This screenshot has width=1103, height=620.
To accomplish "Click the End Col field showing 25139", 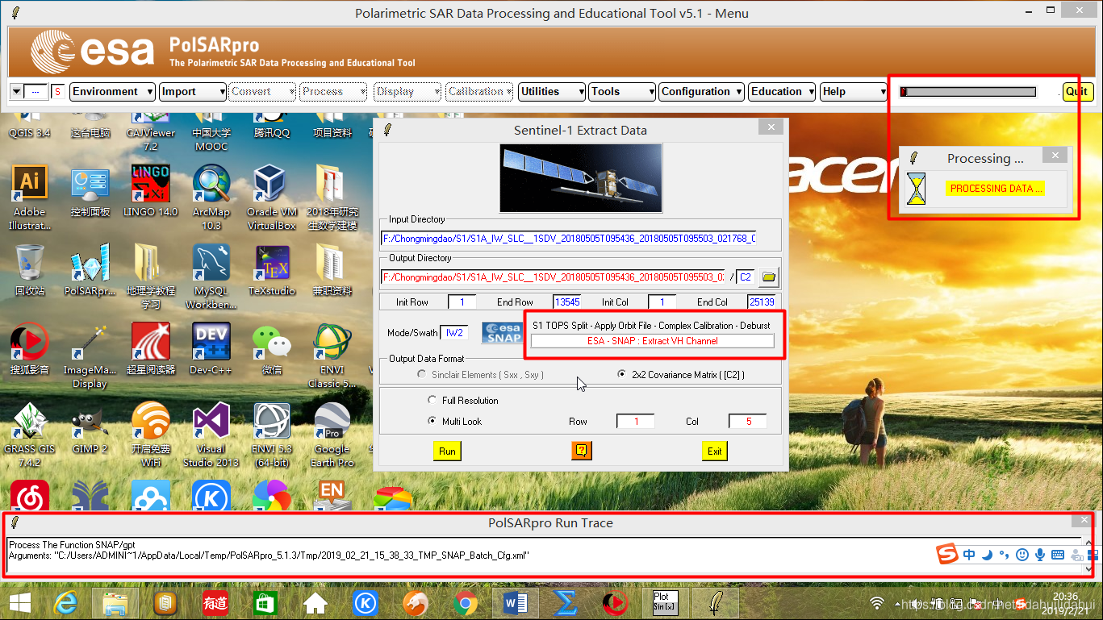I will pos(762,302).
